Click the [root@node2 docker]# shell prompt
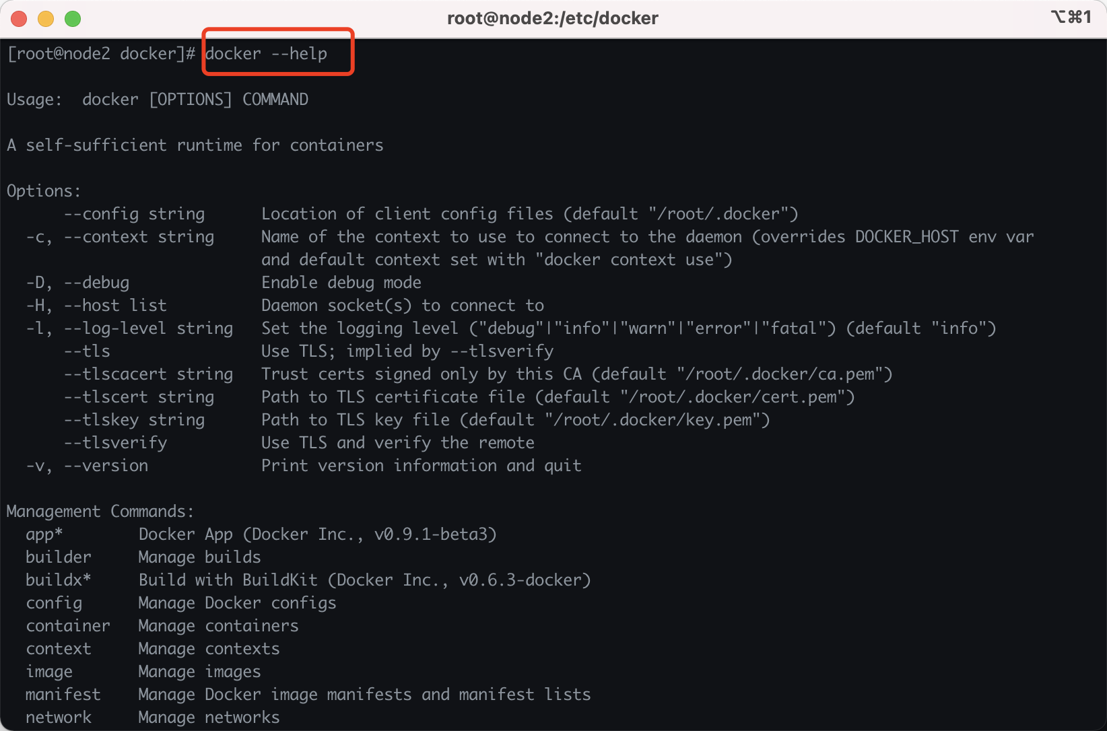Image resolution: width=1107 pixels, height=731 pixels. (101, 54)
